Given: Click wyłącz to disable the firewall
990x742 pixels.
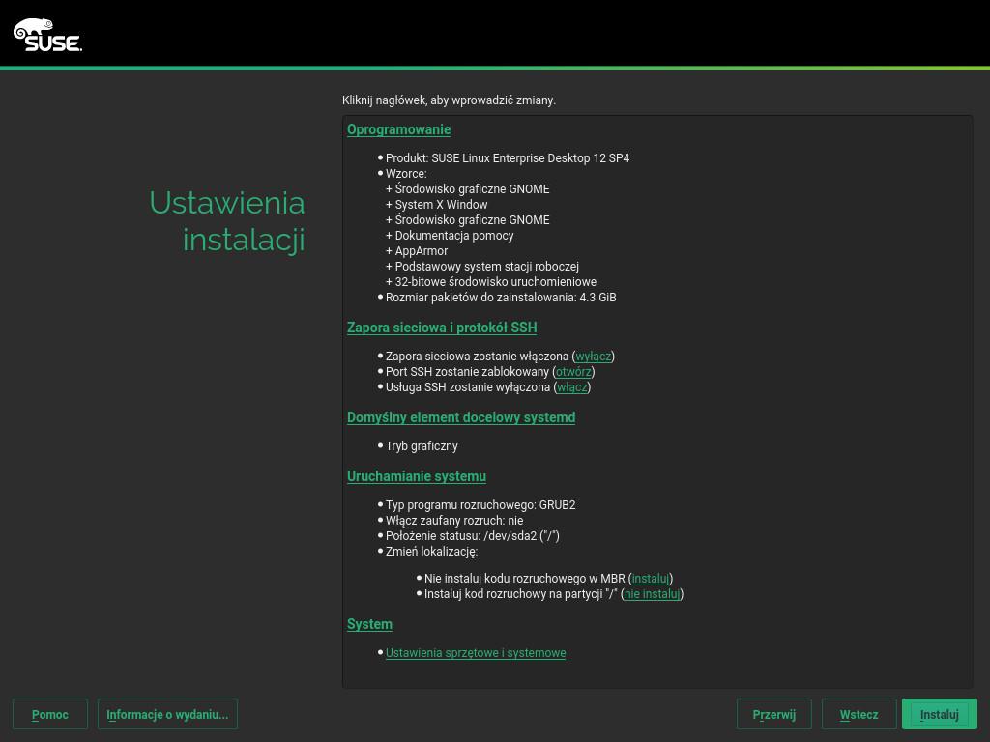Looking at the screenshot, I should tap(593, 357).
